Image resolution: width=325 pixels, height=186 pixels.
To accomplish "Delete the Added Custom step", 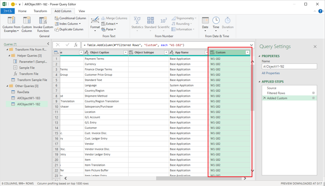I will [264, 98].
